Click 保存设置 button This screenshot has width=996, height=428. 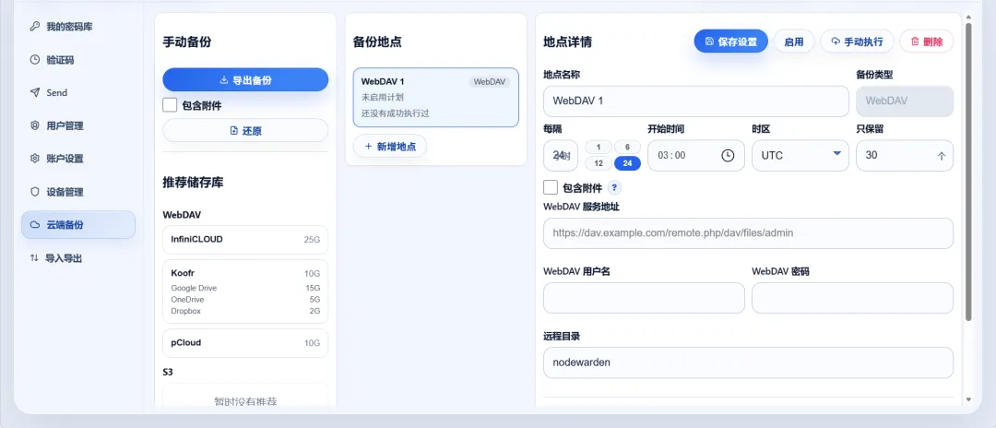(x=730, y=42)
